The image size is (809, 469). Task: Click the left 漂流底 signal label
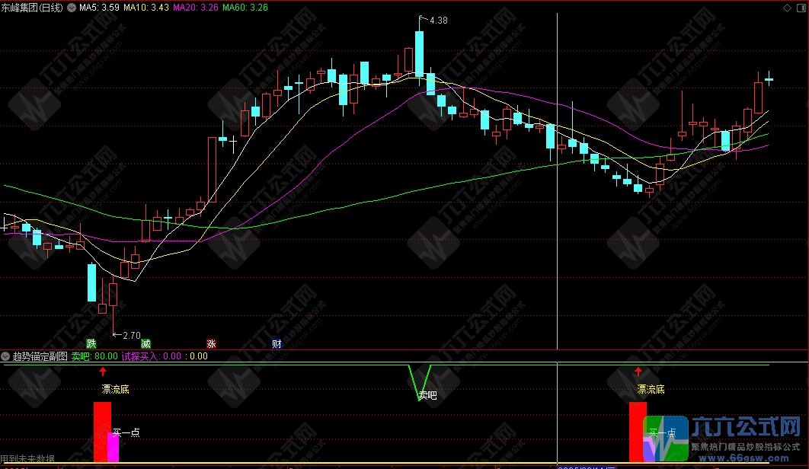click(115, 390)
